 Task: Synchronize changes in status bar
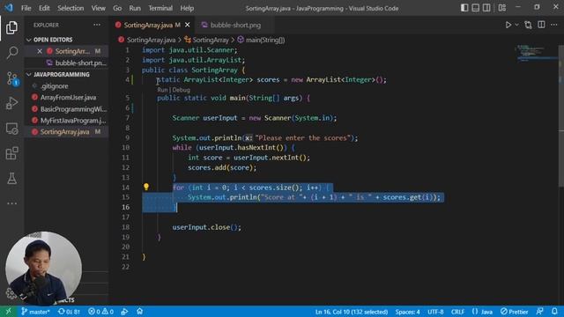(69, 311)
